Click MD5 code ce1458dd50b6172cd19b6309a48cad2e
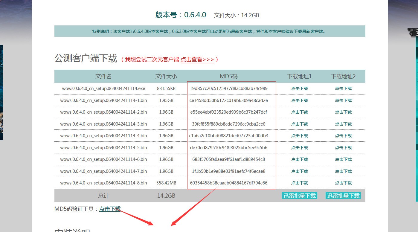The width and height of the screenshot is (418, 232). (x=229, y=100)
